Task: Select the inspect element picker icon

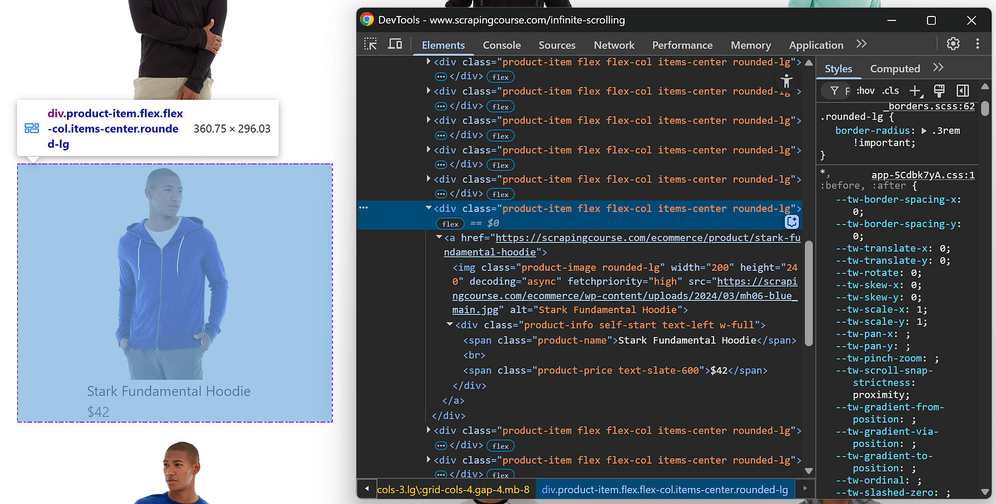Action: 370,42
